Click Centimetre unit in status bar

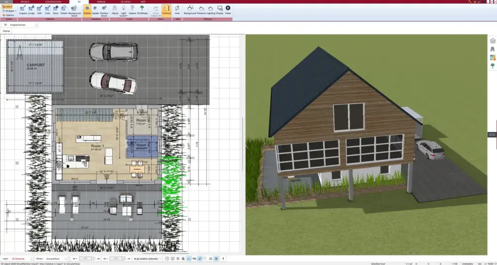point(466,264)
